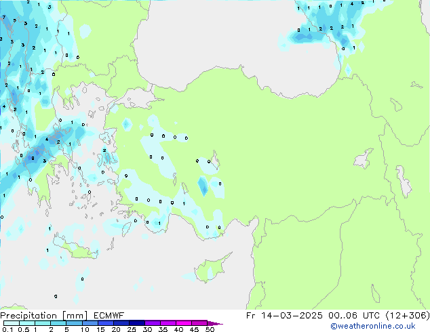Pick the 40–45 mm magenta legend swatch
The width and height of the screenshot is (430, 332).
[184, 323]
